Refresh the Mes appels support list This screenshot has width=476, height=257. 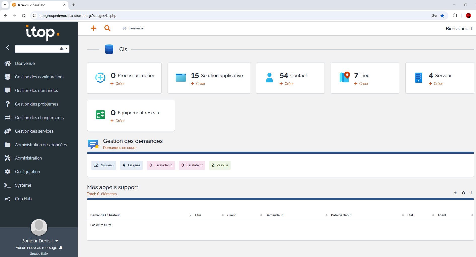(463, 193)
